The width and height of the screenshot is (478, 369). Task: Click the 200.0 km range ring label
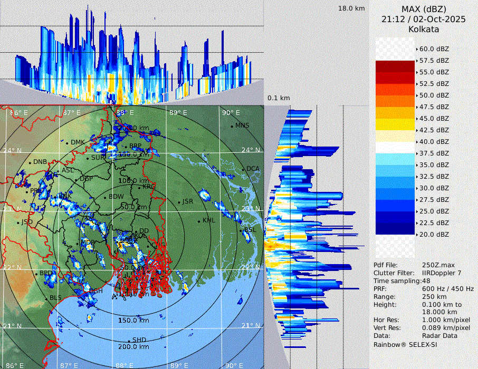click(x=133, y=347)
